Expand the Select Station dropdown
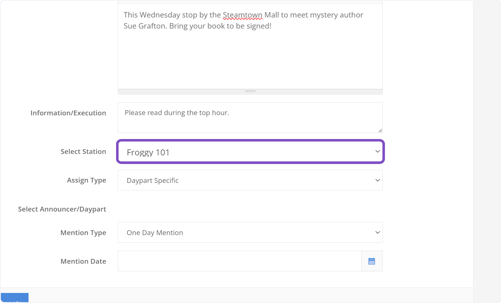The image size is (501, 303). click(250, 152)
